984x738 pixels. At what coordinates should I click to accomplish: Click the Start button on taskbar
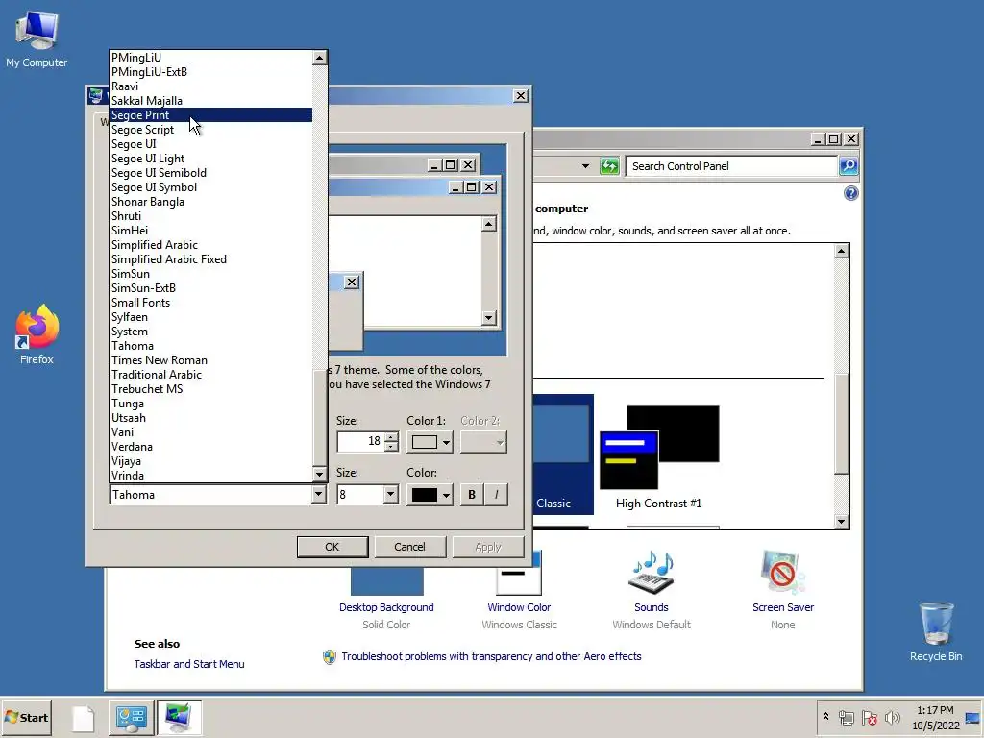(x=27, y=717)
